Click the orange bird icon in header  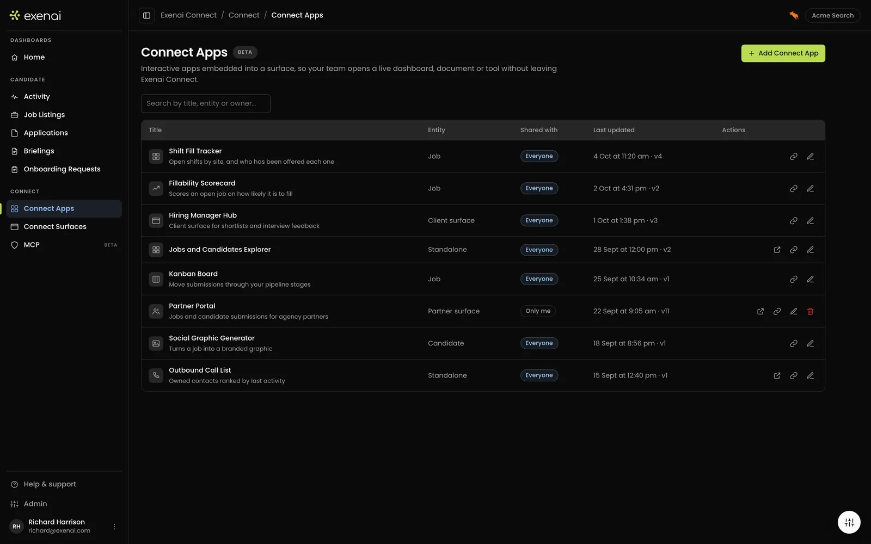794,15
